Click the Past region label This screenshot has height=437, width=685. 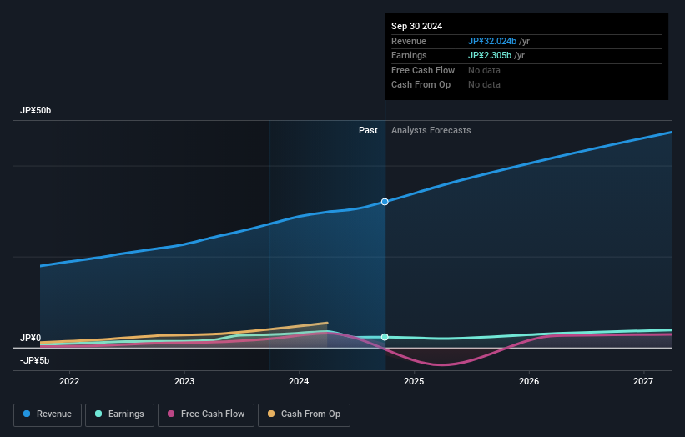coord(368,131)
